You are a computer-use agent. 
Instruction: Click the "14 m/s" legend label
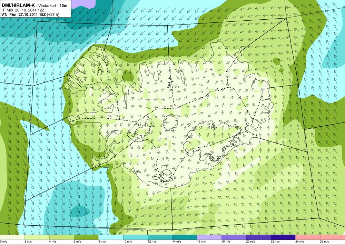pos(177,242)
